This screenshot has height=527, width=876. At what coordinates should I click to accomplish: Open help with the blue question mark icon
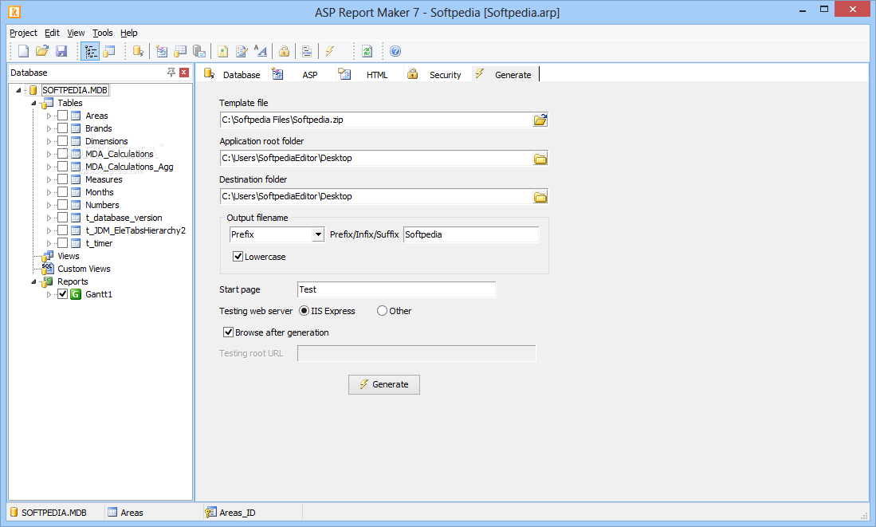[395, 51]
